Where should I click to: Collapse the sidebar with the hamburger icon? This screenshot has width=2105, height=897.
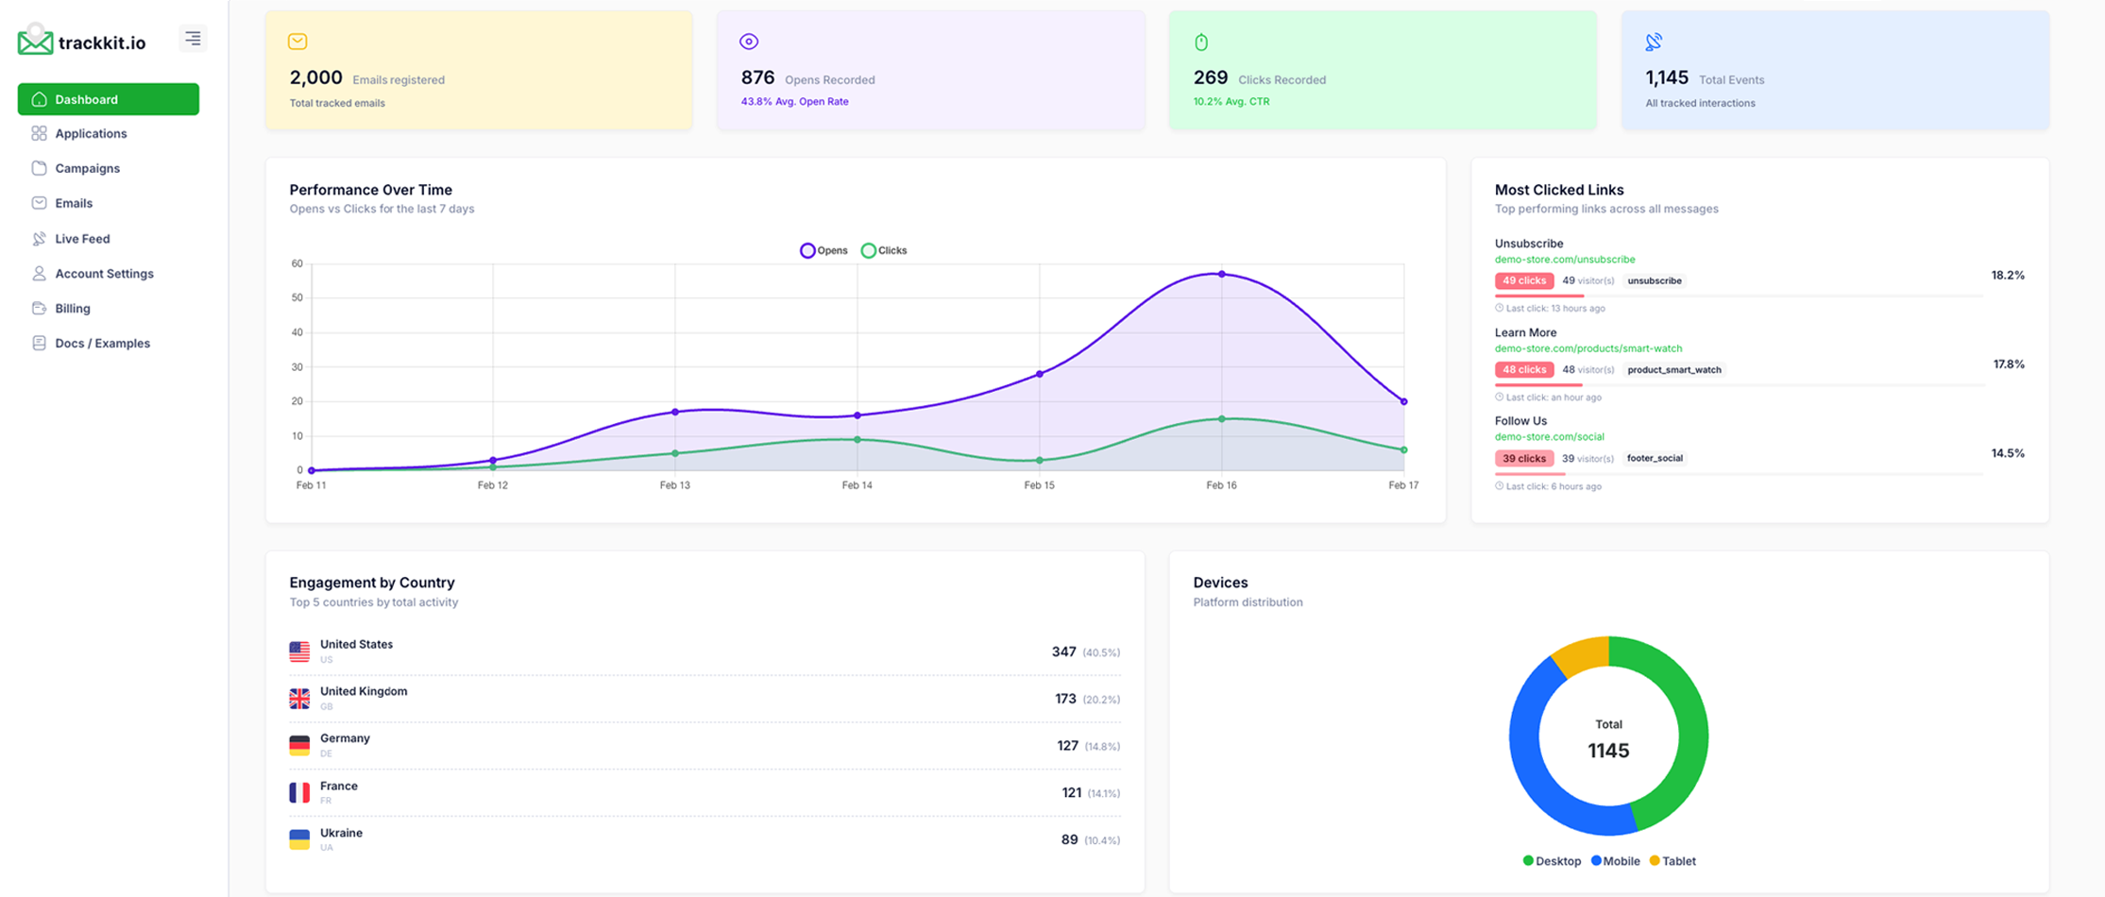point(193,38)
